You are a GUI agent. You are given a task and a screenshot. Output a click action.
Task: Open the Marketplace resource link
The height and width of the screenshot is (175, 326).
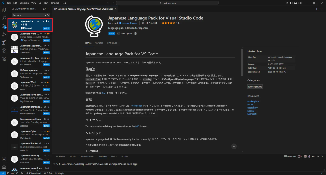pos(253,101)
